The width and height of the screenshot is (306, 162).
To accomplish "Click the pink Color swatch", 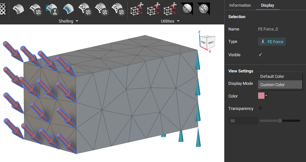I will point(261,96).
